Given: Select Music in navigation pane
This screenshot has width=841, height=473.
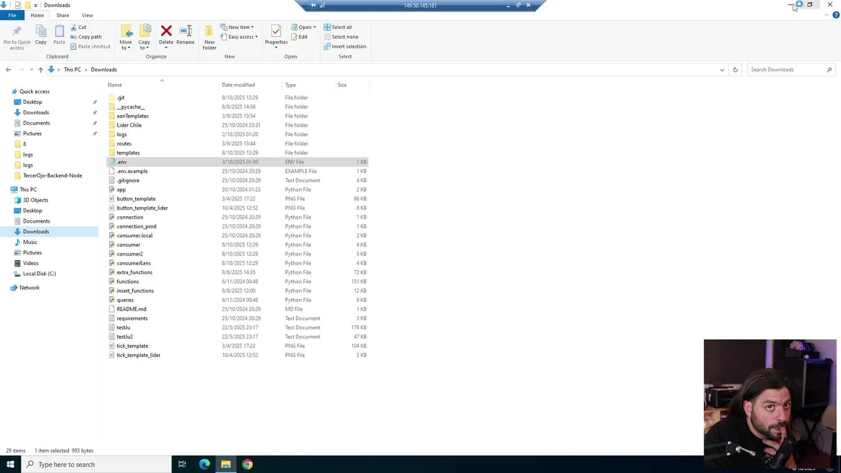Looking at the screenshot, I should [x=30, y=242].
